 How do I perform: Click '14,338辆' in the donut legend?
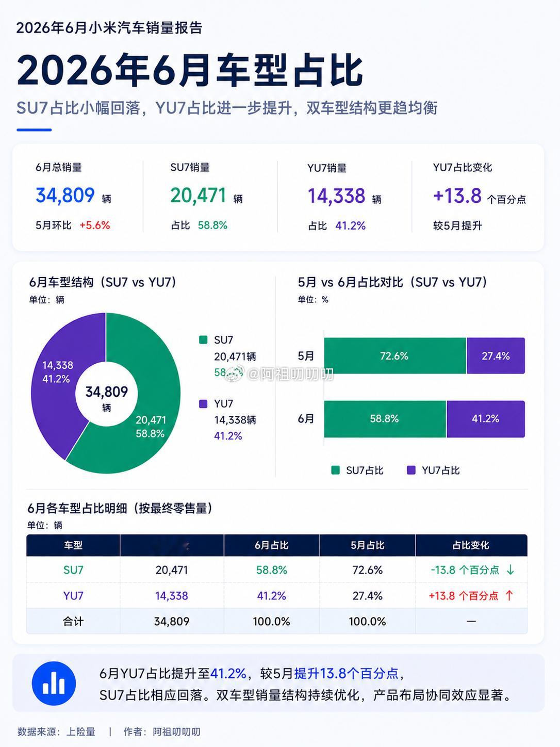(235, 420)
